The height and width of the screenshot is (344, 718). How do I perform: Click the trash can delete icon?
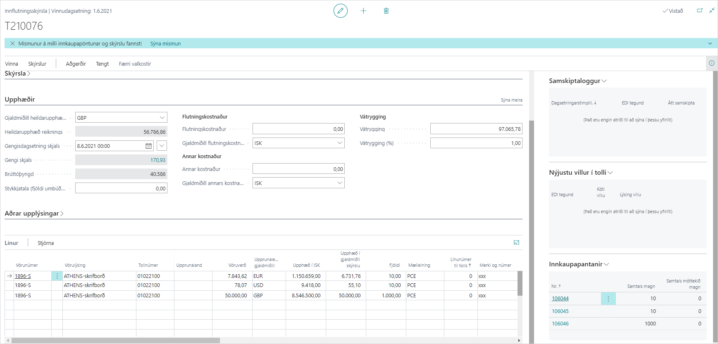[x=386, y=11]
